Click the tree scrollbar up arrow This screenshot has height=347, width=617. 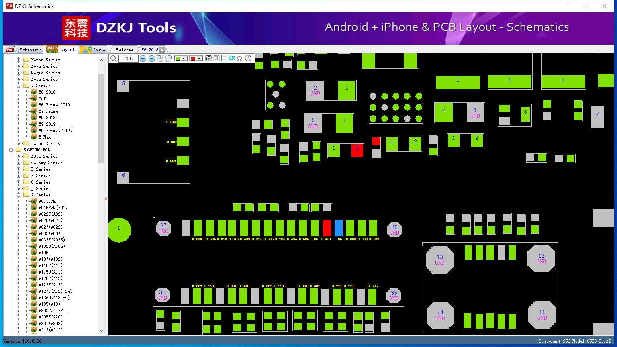101,60
